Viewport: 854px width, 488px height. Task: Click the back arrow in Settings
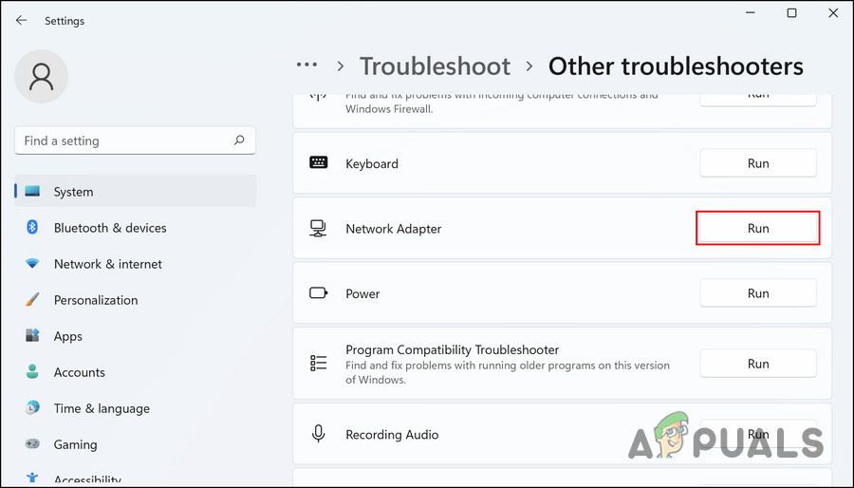coord(21,20)
